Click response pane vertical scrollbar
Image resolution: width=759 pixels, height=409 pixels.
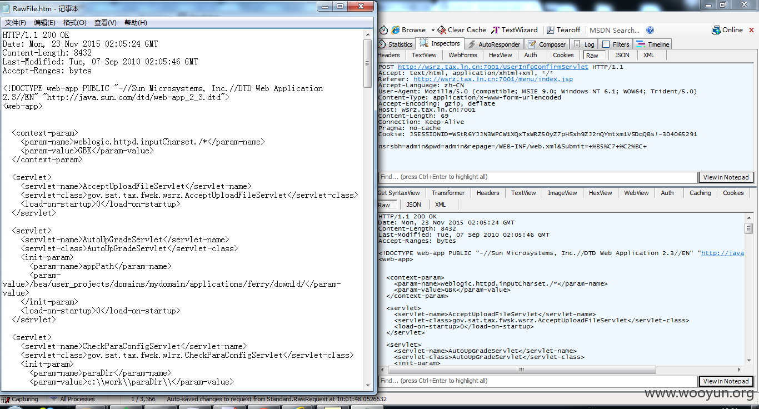click(749, 289)
